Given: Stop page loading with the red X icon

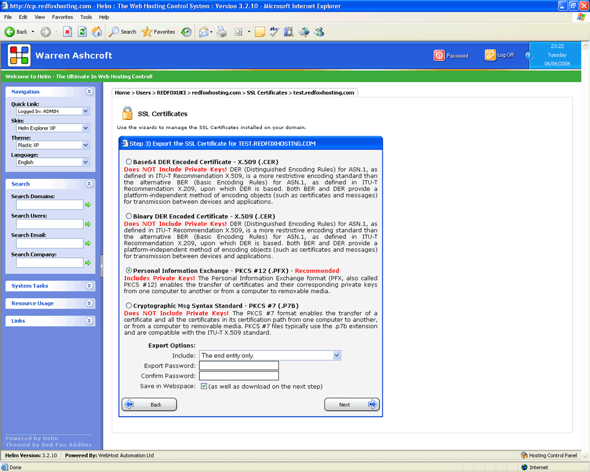Looking at the screenshot, I should pyautogui.click(x=68, y=32).
